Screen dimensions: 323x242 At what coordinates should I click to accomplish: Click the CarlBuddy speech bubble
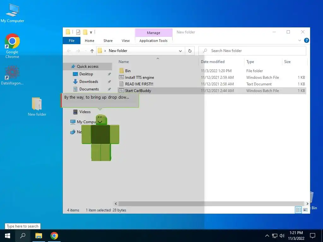point(100,100)
